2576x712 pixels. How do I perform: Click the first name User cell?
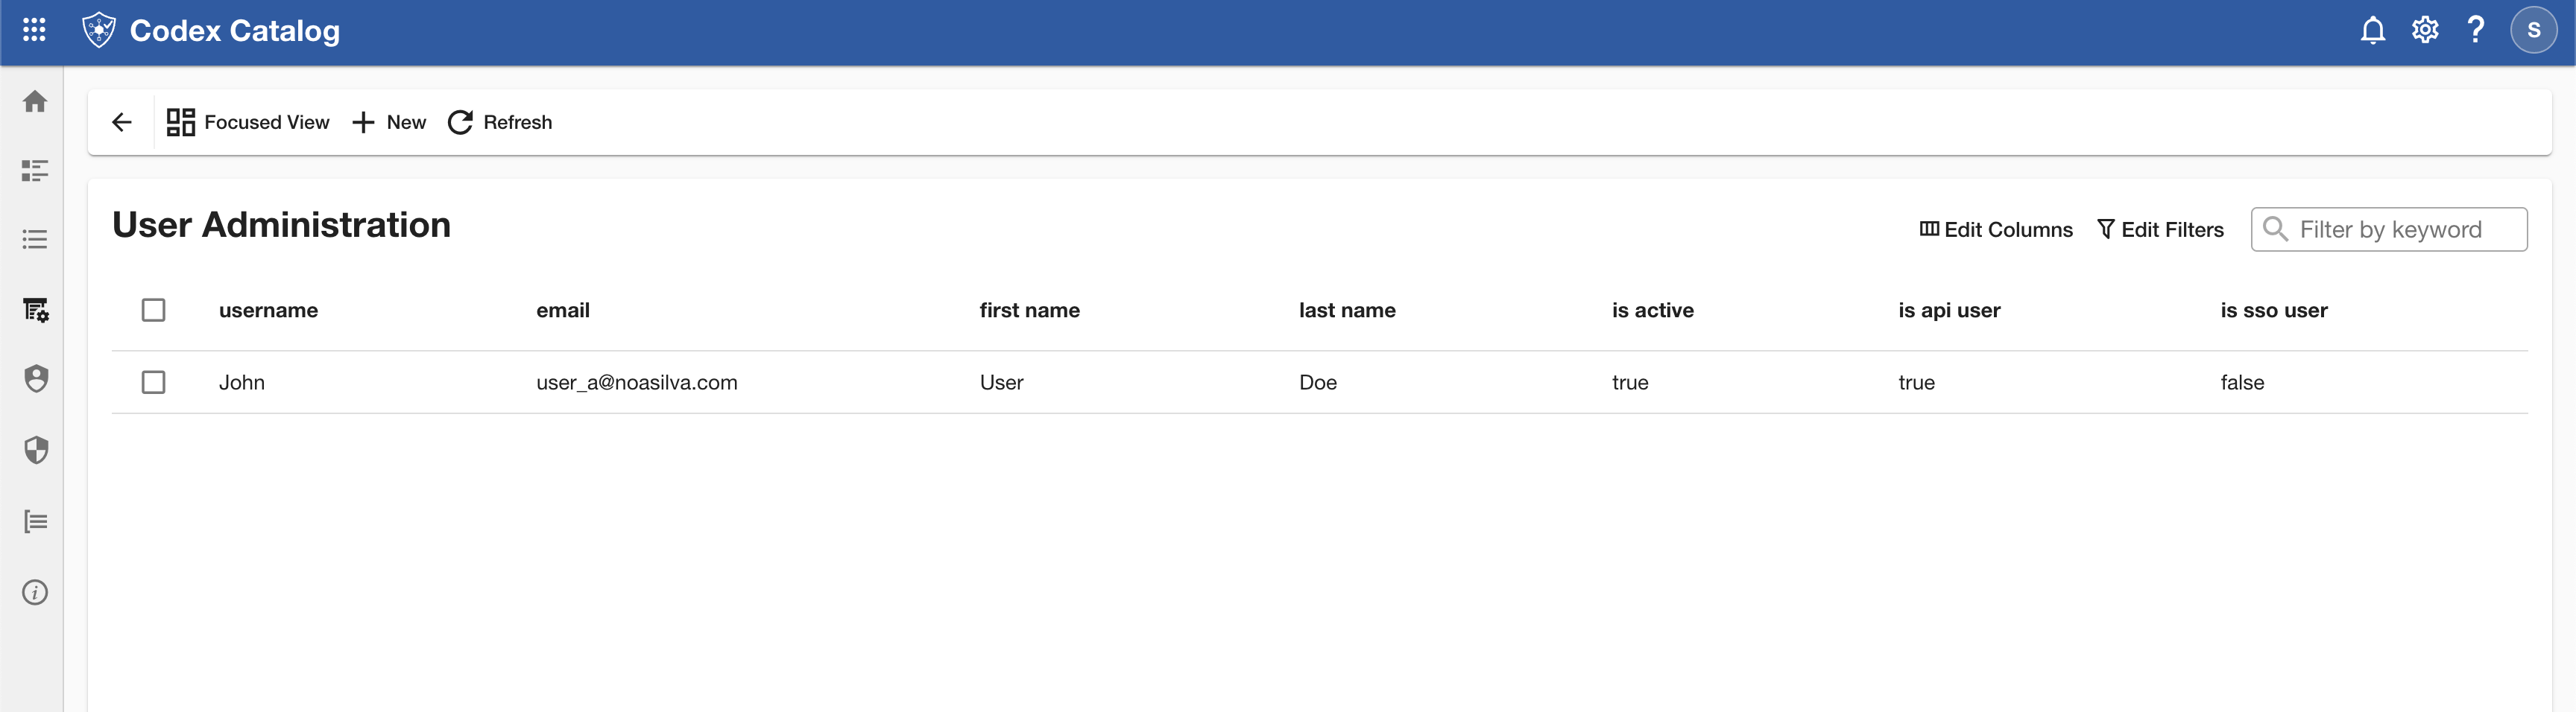[1001, 383]
